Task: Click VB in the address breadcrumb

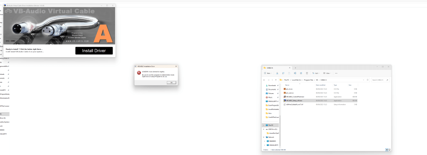Action: pyautogui.click(x=317, y=80)
